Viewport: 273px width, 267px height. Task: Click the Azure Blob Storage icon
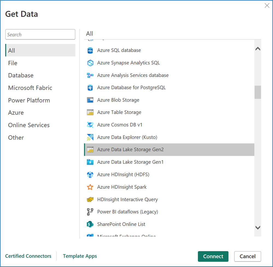pyautogui.click(x=90, y=100)
